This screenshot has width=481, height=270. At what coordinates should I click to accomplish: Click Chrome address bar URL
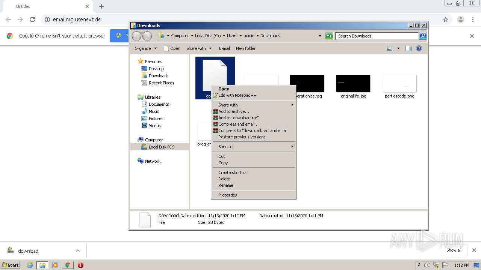click(x=77, y=19)
